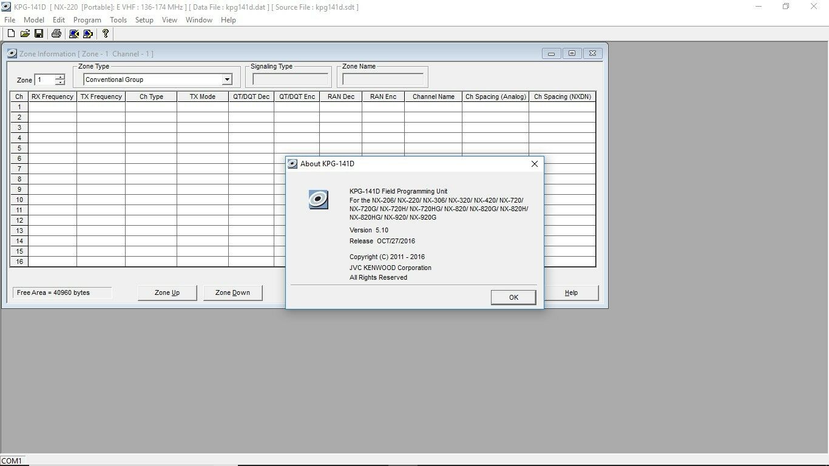Click the Zone Name field
Viewport: 829px width, 466px height.
click(x=383, y=79)
